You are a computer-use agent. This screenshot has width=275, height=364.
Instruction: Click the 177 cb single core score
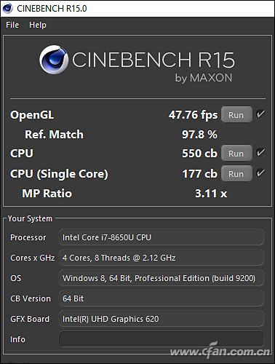click(200, 174)
